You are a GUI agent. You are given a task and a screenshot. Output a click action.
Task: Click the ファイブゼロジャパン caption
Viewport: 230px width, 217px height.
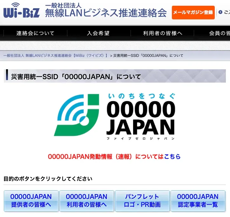tap(140, 139)
